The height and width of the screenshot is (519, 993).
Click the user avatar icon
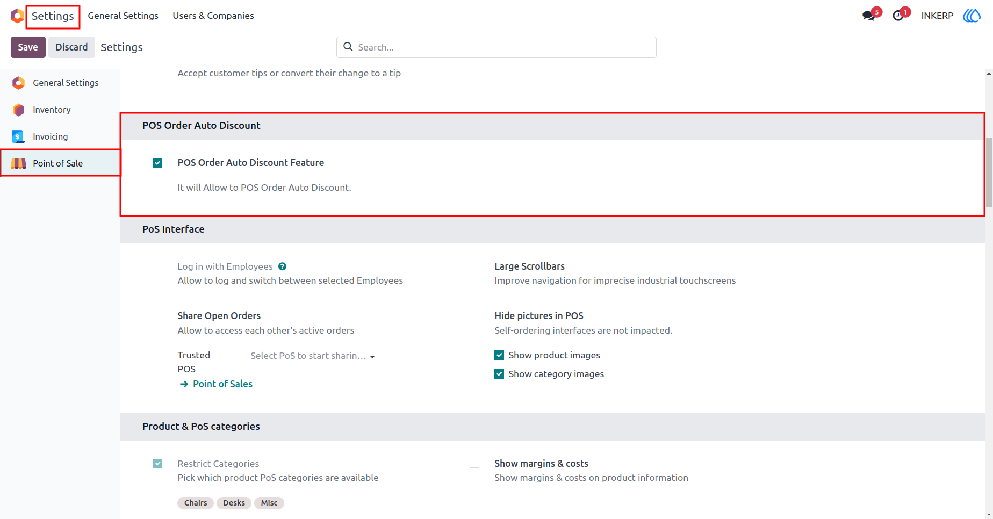[x=972, y=16]
